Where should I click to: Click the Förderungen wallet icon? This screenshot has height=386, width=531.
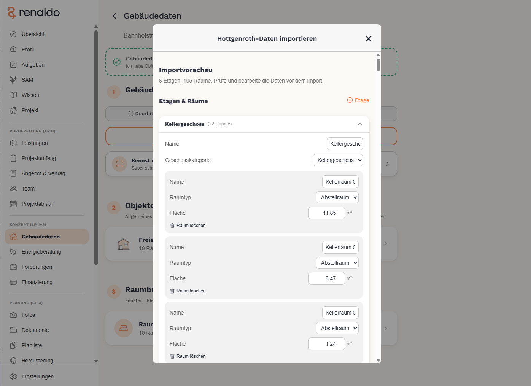[x=13, y=267]
